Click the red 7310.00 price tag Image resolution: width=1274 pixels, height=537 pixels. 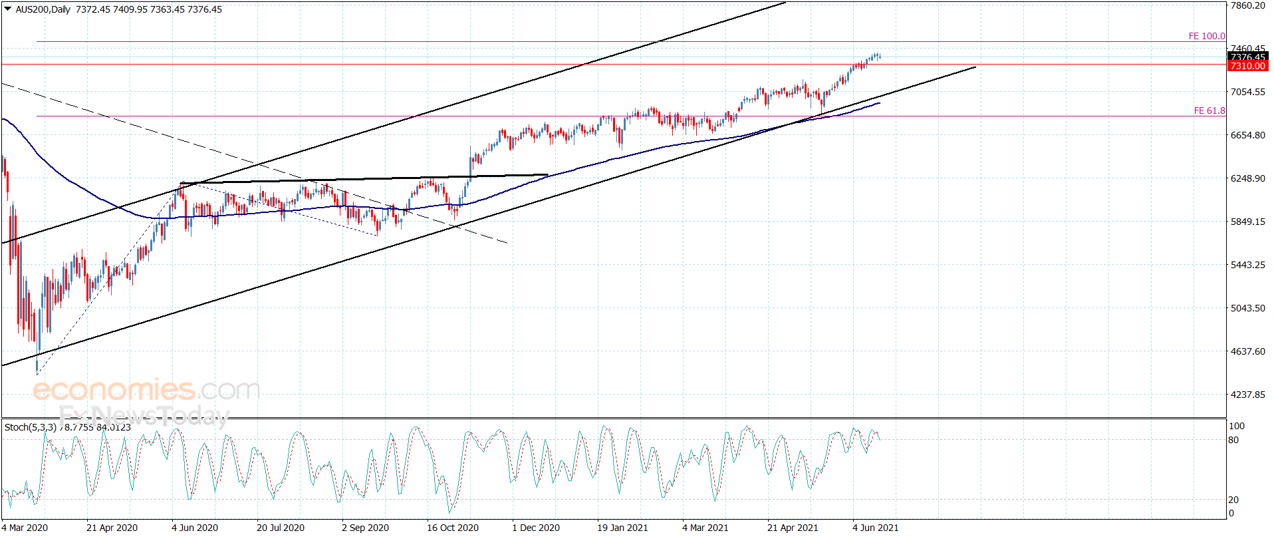[x=1247, y=66]
